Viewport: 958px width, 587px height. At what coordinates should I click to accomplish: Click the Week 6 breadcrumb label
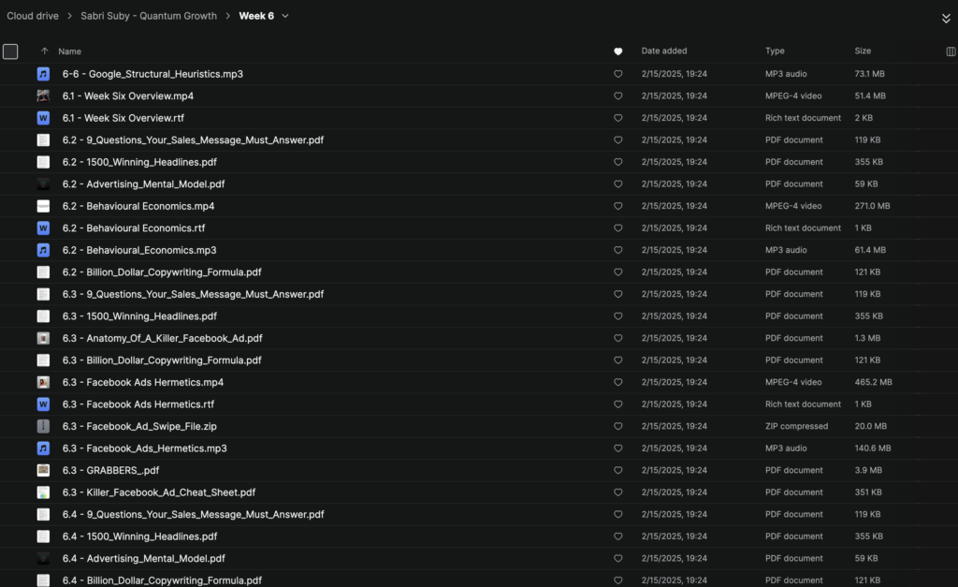[256, 16]
